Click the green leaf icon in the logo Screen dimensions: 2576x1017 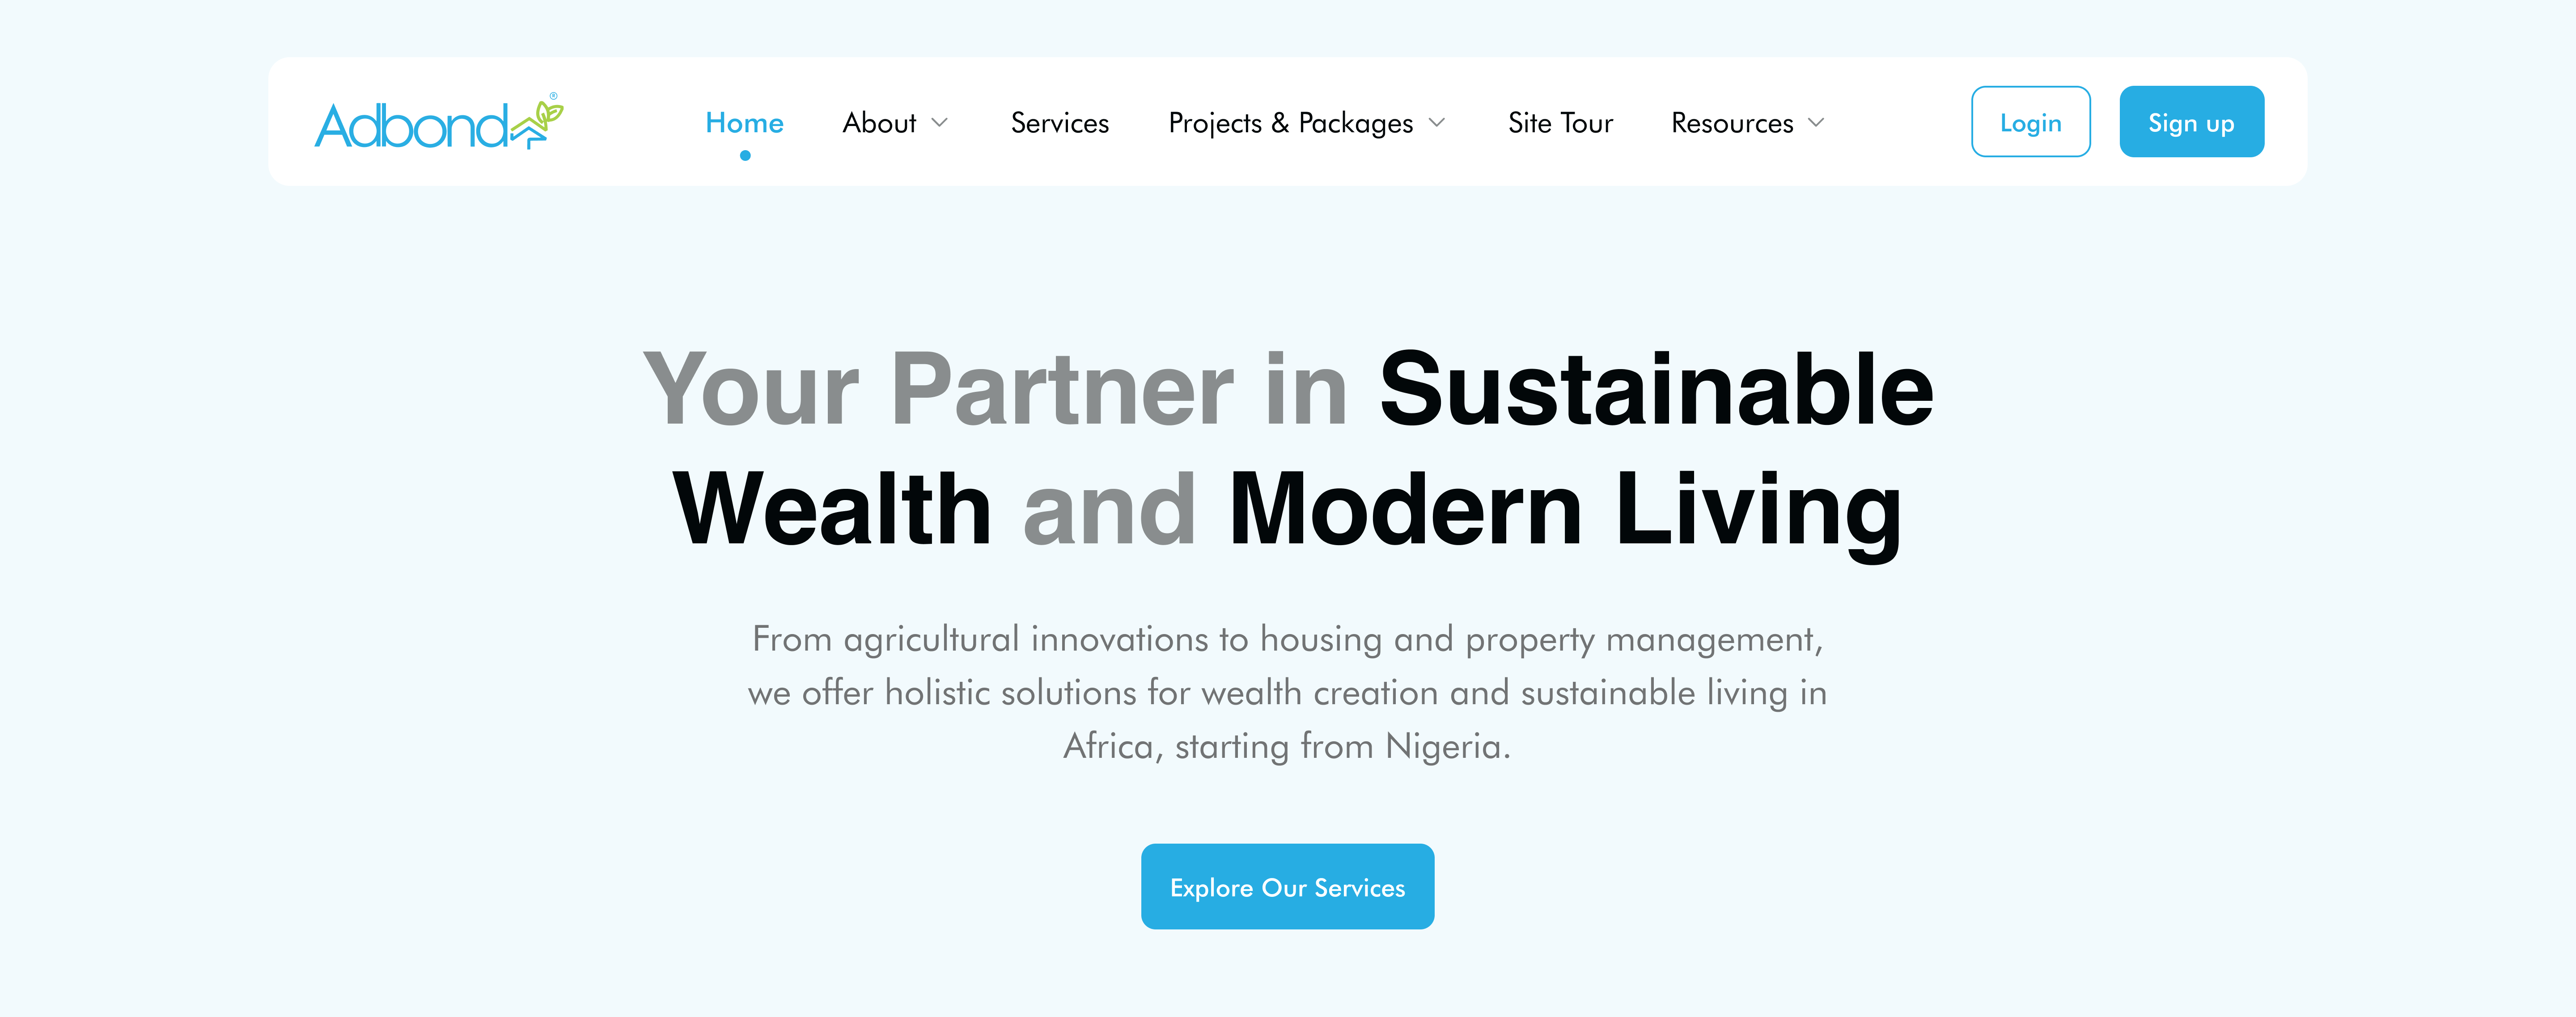[x=547, y=113]
